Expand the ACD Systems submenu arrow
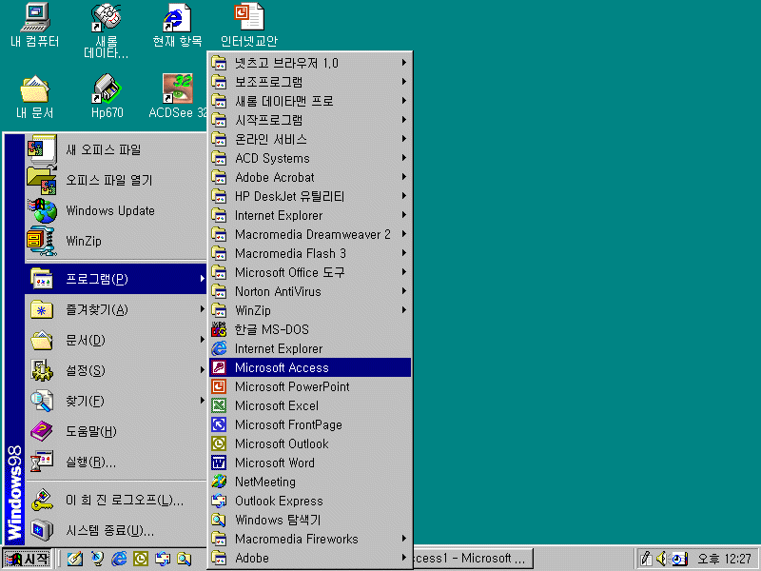Viewport: 761px width, 571px height. (403, 158)
